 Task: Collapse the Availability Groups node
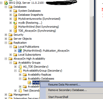point(10,63)
